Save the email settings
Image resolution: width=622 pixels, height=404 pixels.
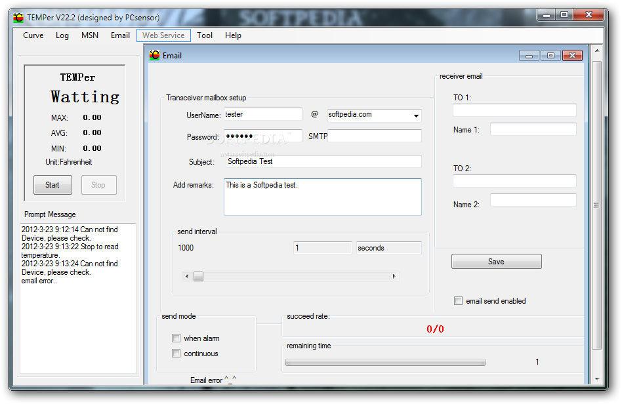click(x=496, y=261)
